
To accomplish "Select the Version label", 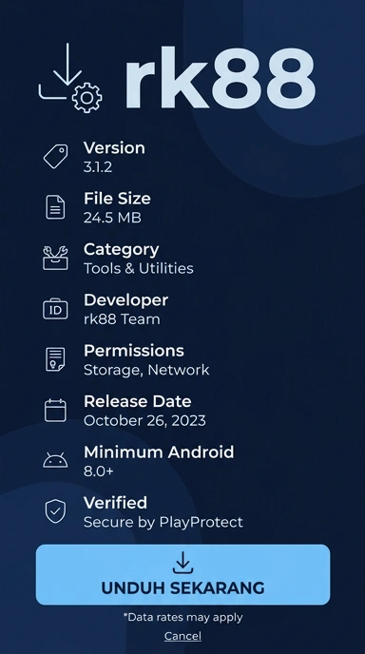I will click(114, 148).
